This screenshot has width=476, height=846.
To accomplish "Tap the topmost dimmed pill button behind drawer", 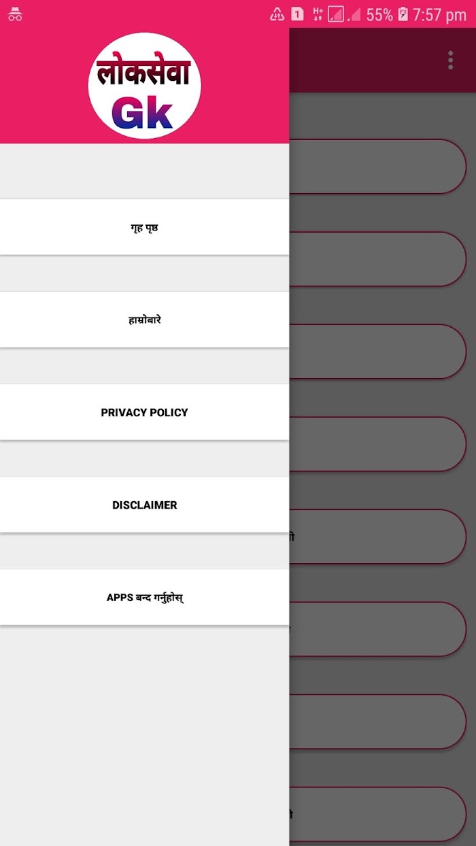I will click(377, 167).
